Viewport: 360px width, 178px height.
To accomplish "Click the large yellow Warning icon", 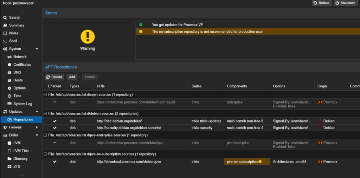I will tap(88, 37).
